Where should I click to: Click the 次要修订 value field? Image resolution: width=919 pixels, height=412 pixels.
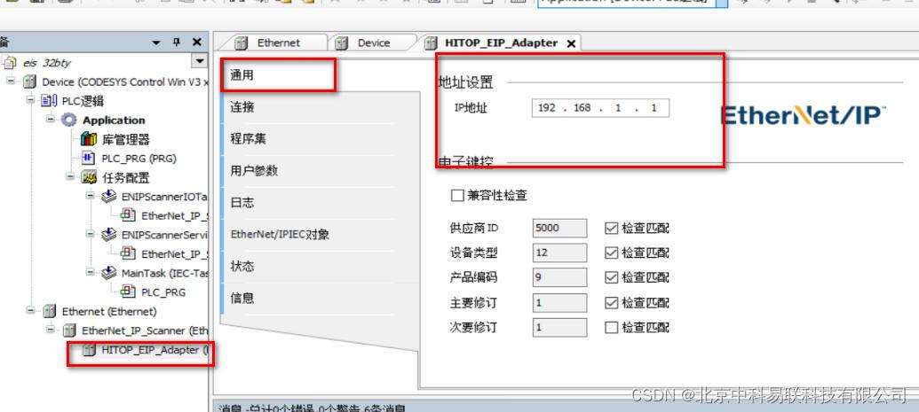pos(559,327)
